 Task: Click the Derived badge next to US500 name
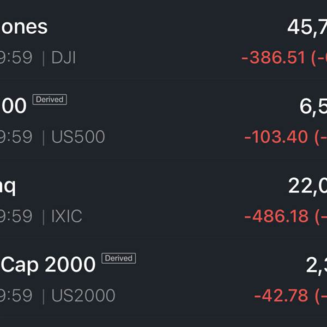tap(50, 100)
